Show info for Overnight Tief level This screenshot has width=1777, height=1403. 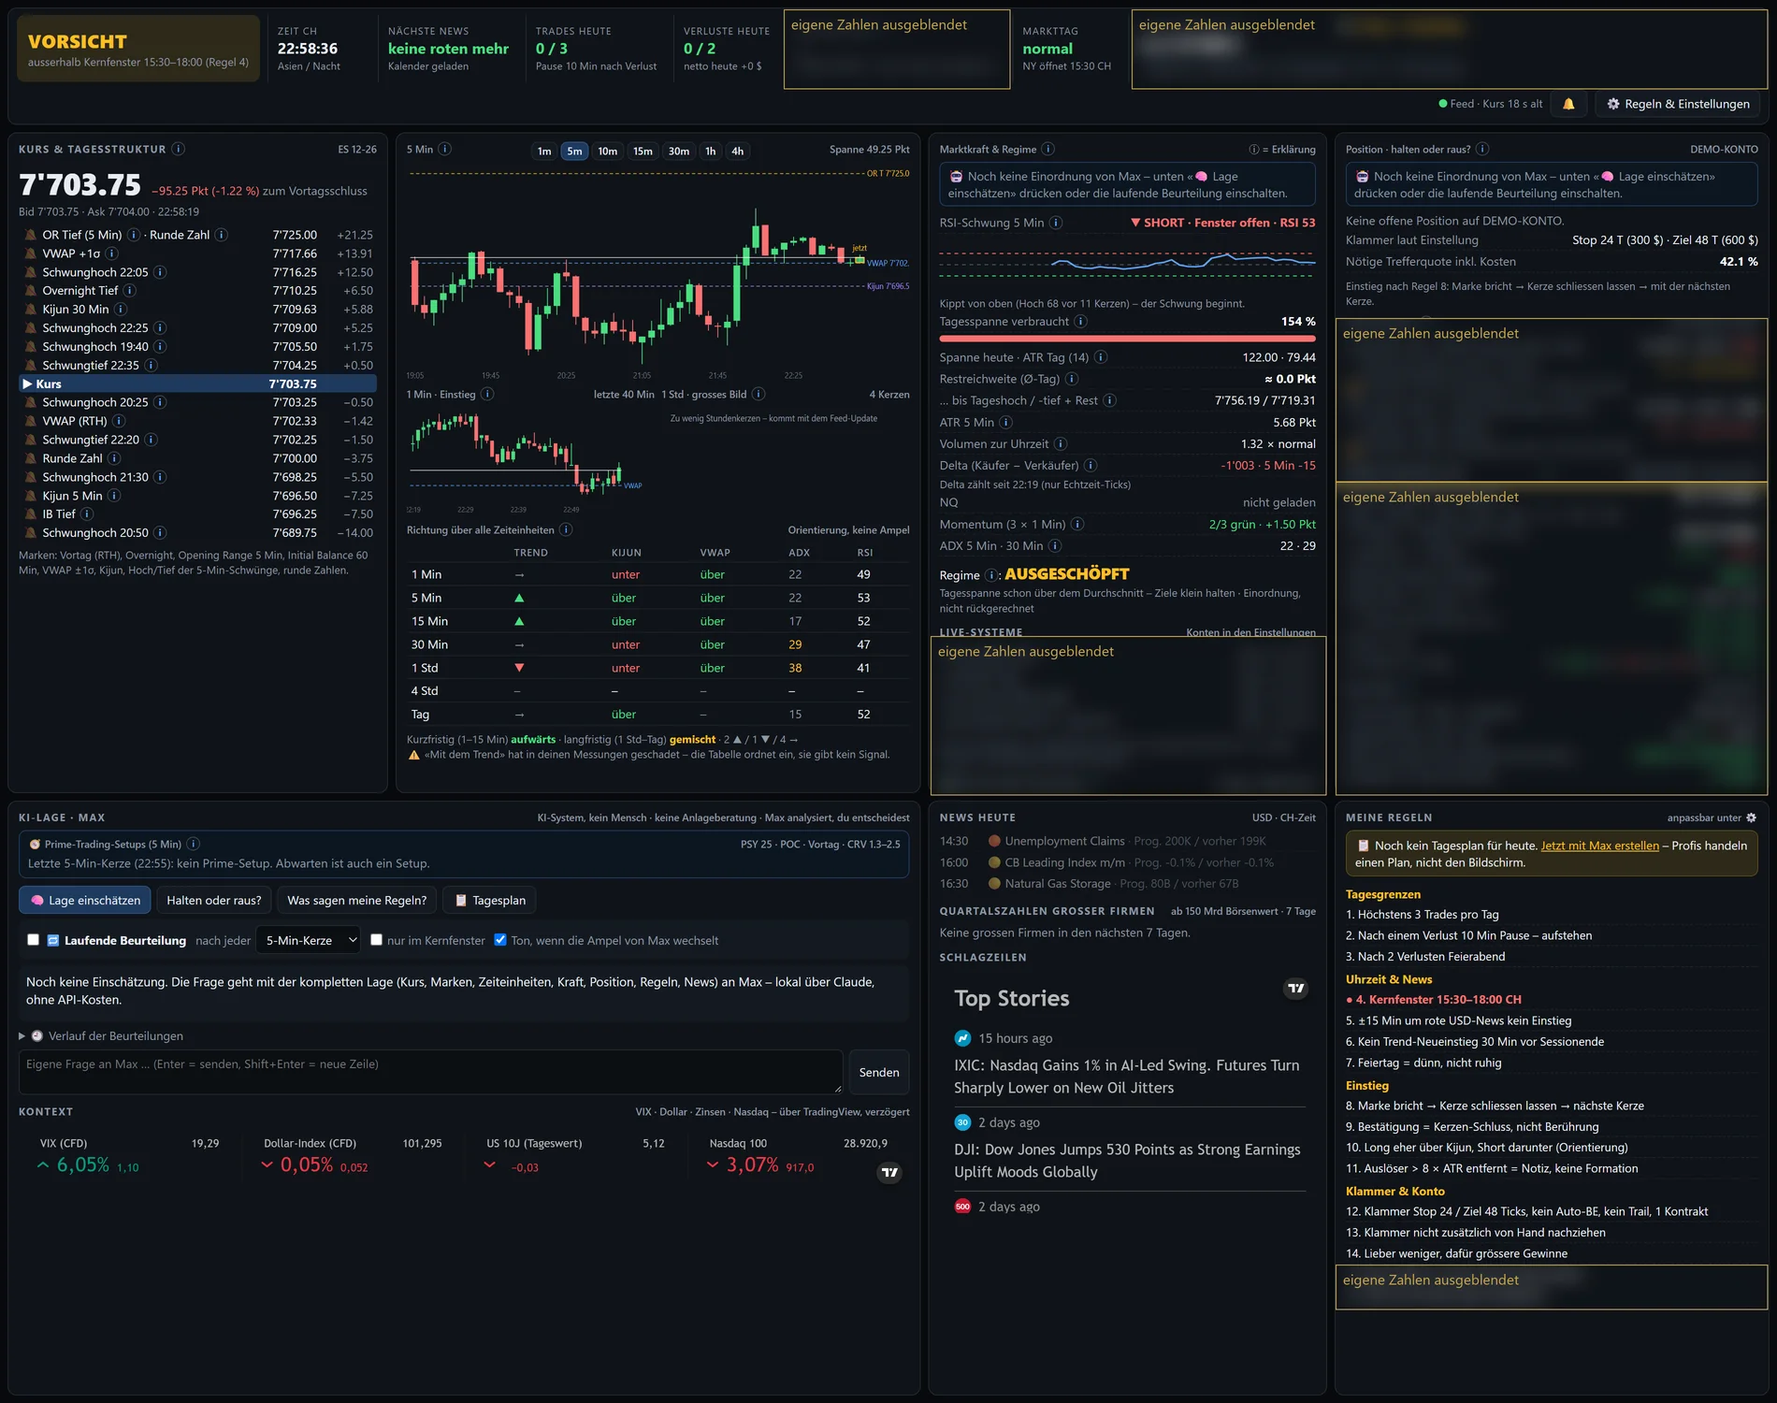click(130, 291)
